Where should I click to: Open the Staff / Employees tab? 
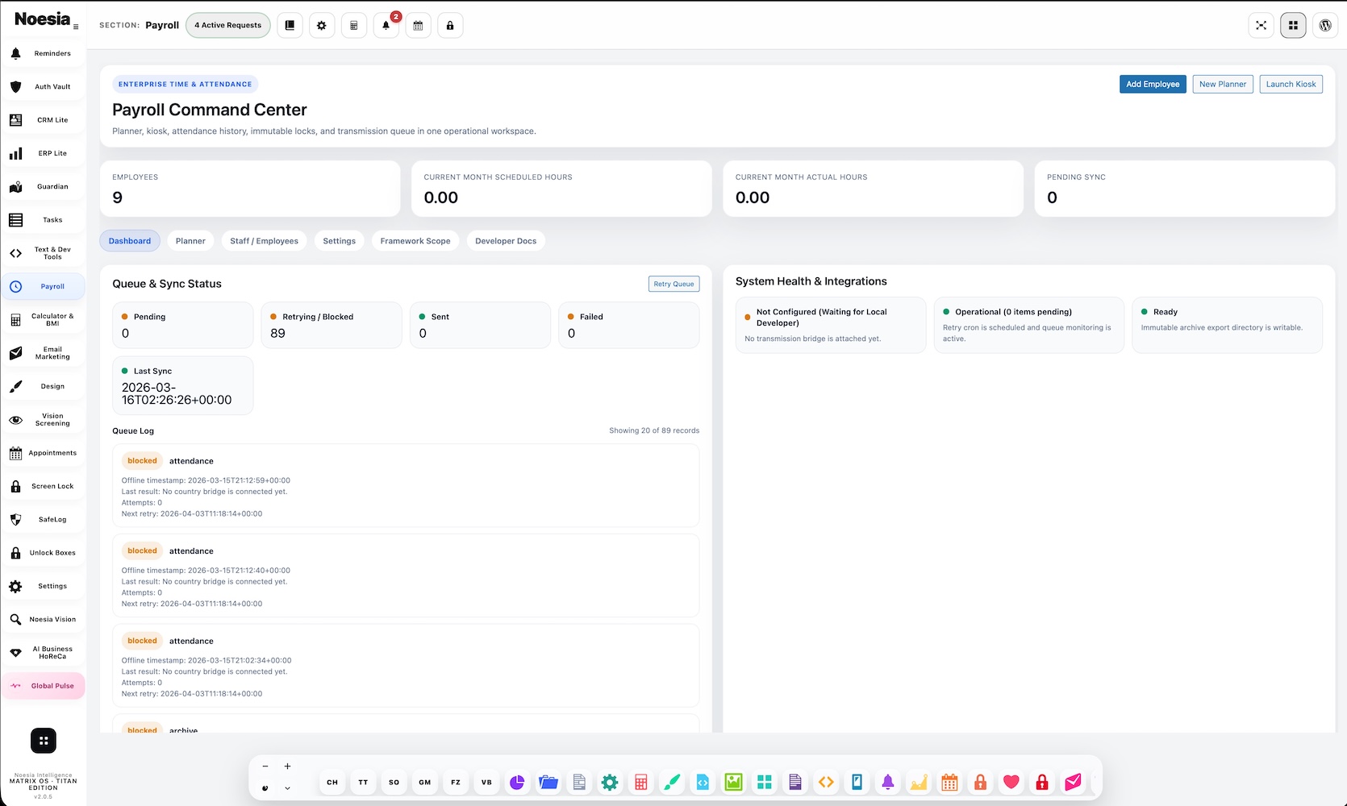(264, 241)
